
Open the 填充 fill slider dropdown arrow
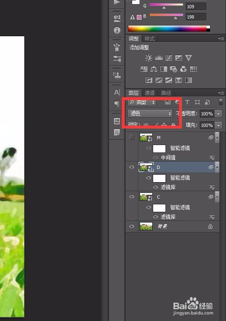pos(219,125)
